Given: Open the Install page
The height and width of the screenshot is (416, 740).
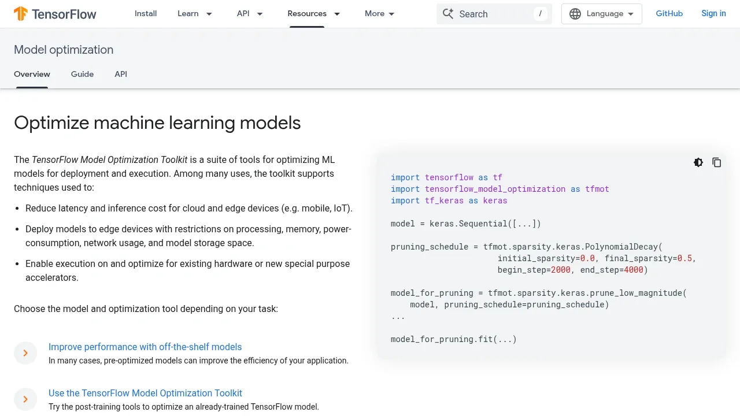Looking at the screenshot, I should tap(146, 14).
